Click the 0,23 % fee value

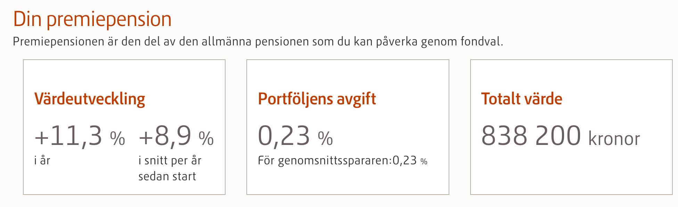tap(295, 136)
